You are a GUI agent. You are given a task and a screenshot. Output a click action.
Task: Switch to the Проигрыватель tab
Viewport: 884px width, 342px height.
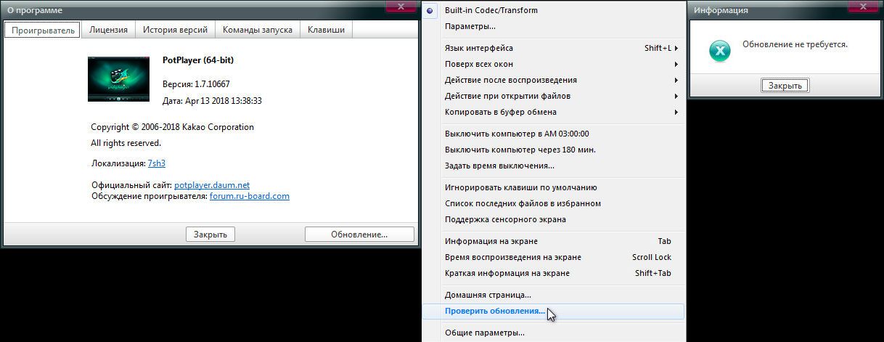[x=43, y=30]
